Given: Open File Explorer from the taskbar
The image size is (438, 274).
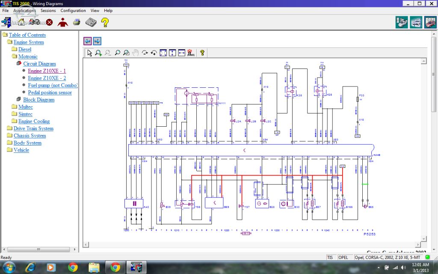Looking at the screenshot, I should click(x=94, y=268).
